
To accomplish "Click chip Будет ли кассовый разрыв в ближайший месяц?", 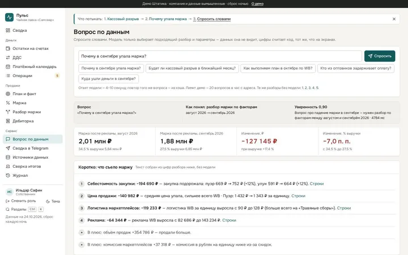I will [x=192, y=68].
